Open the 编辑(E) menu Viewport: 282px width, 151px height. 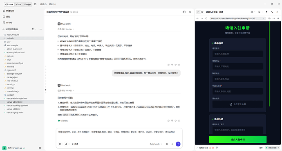tap(43, 4)
